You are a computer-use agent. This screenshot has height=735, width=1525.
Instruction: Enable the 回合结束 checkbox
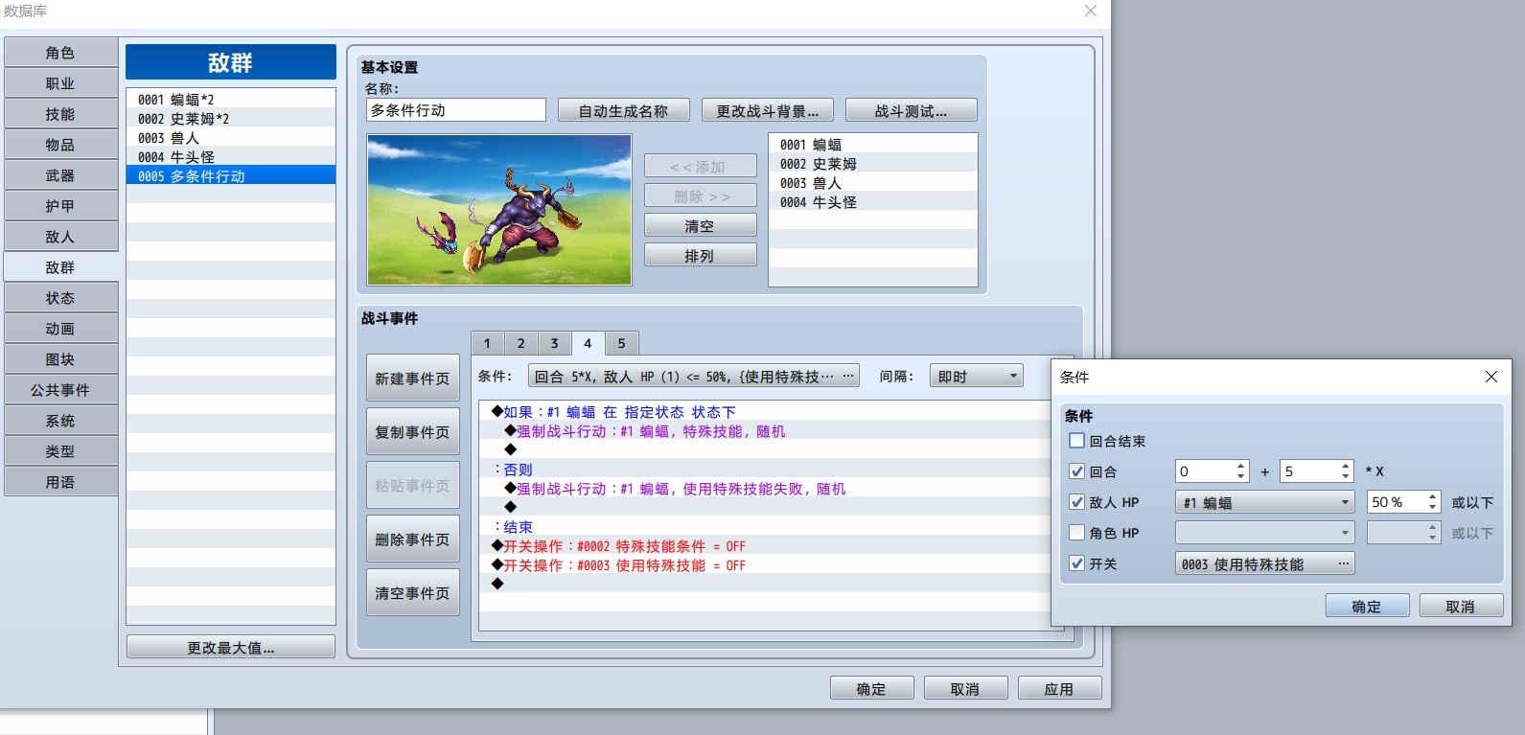(1076, 441)
